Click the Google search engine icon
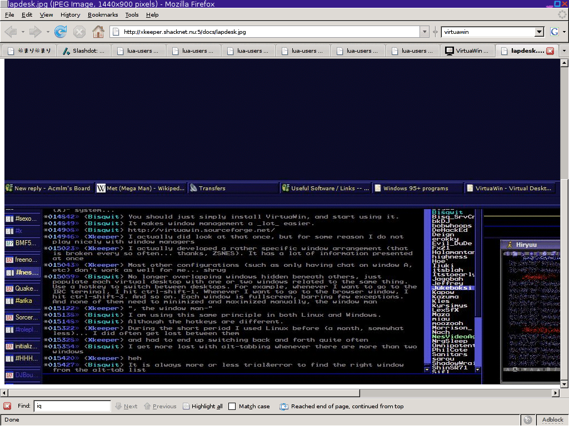 [554, 32]
